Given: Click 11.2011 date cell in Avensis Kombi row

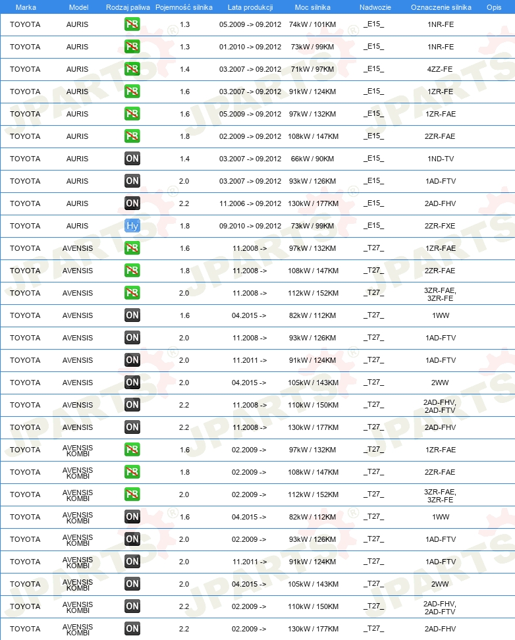Looking at the screenshot, I should [x=250, y=562].
